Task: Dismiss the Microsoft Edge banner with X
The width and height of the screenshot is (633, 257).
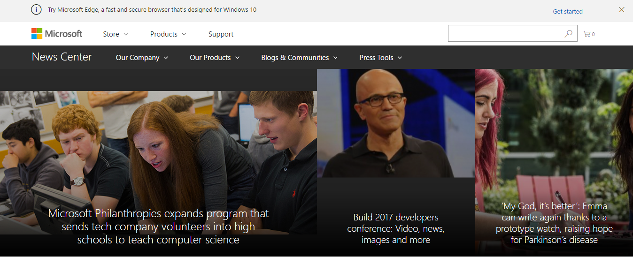Action: [622, 10]
